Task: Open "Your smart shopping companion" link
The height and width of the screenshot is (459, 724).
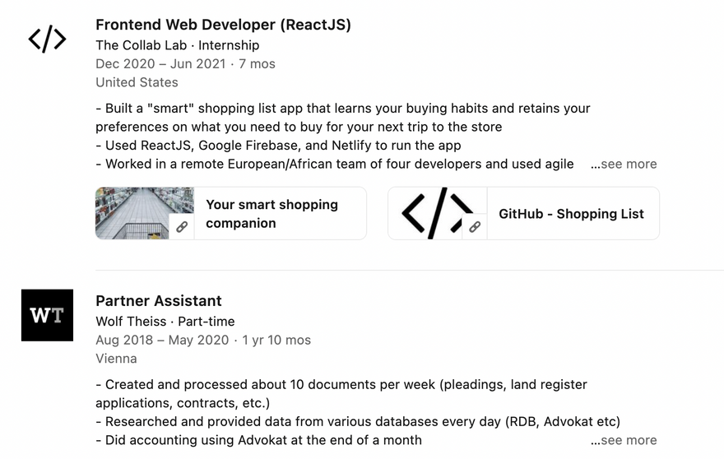Action: [271, 213]
